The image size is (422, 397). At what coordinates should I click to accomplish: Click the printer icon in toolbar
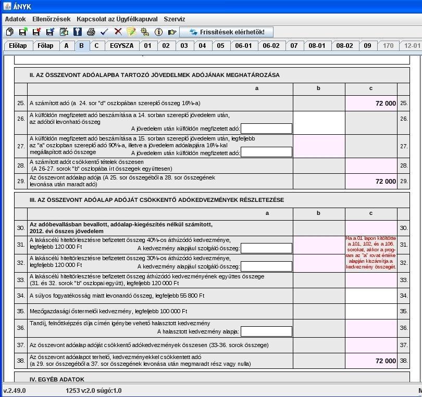click(91, 32)
